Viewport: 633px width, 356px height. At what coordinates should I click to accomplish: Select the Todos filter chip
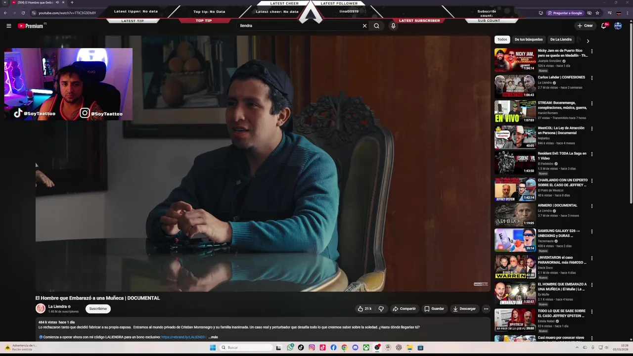click(x=502, y=40)
